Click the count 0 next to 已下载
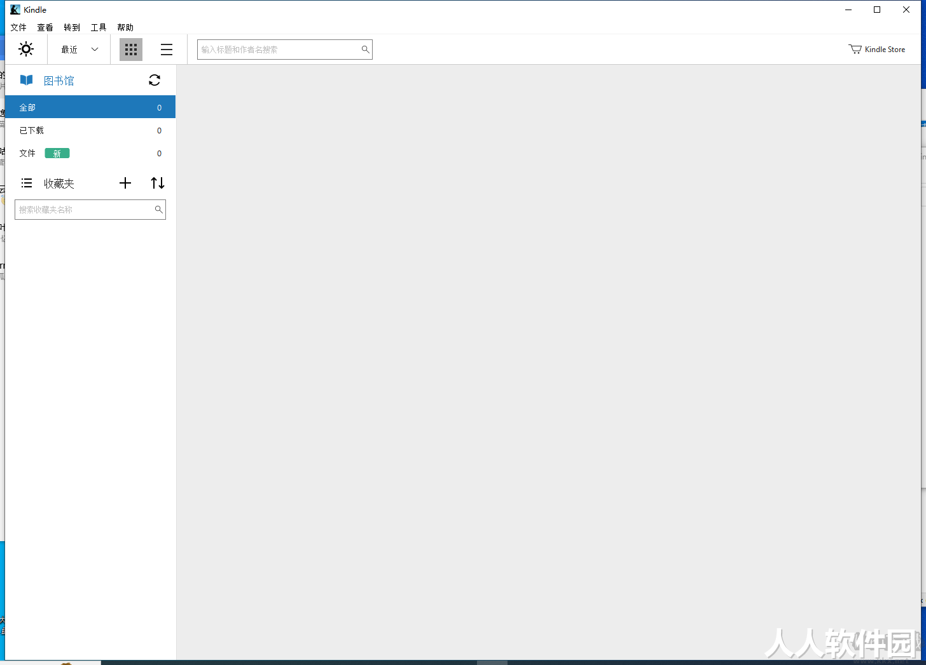This screenshot has width=926, height=665. point(159,130)
